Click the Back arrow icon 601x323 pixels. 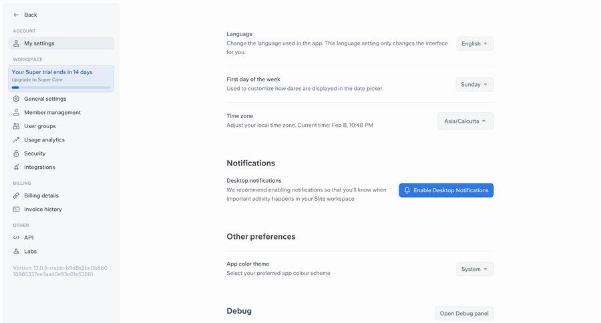point(16,15)
